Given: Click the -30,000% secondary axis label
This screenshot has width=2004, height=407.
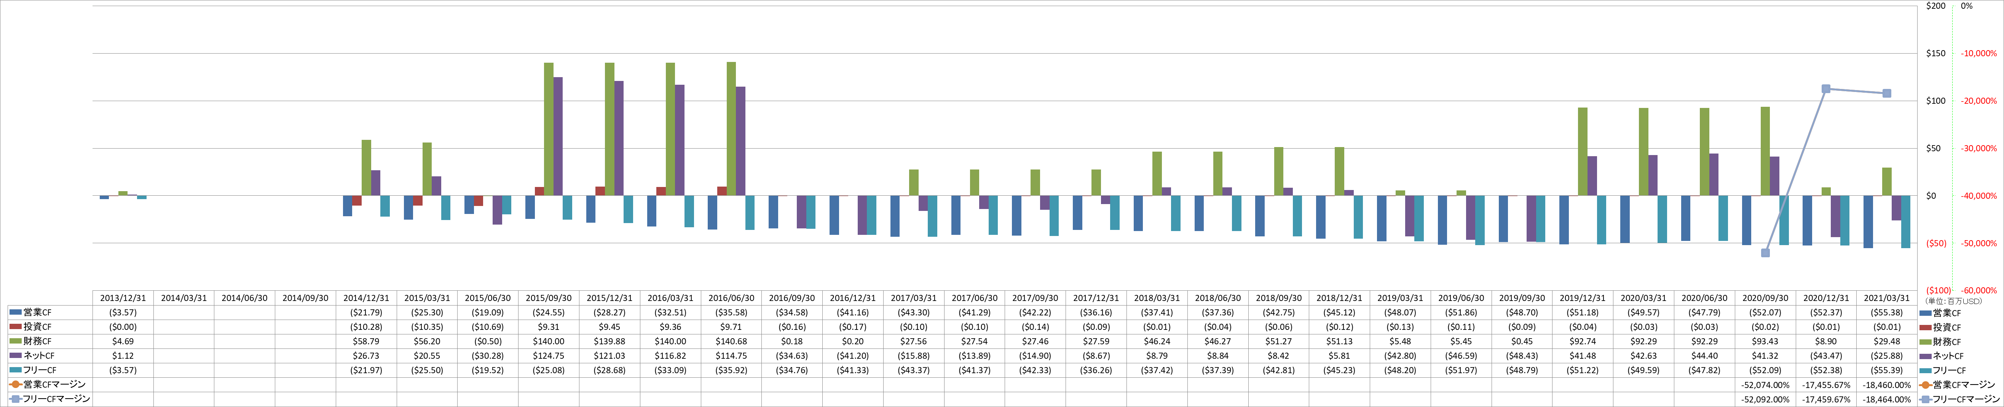Looking at the screenshot, I should tap(1979, 148).
